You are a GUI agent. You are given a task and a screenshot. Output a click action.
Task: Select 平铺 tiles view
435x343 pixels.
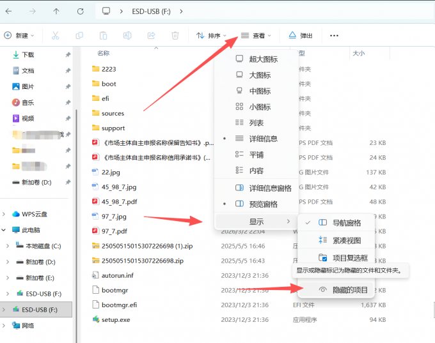click(257, 155)
